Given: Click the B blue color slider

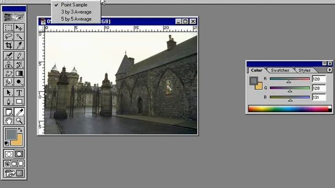Looking at the screenshot, I should [290, 97].
